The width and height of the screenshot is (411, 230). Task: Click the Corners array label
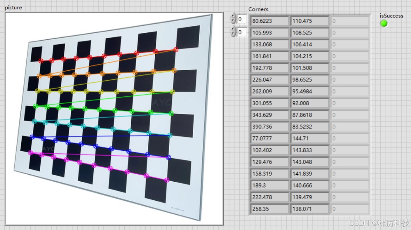coord(258,9)
